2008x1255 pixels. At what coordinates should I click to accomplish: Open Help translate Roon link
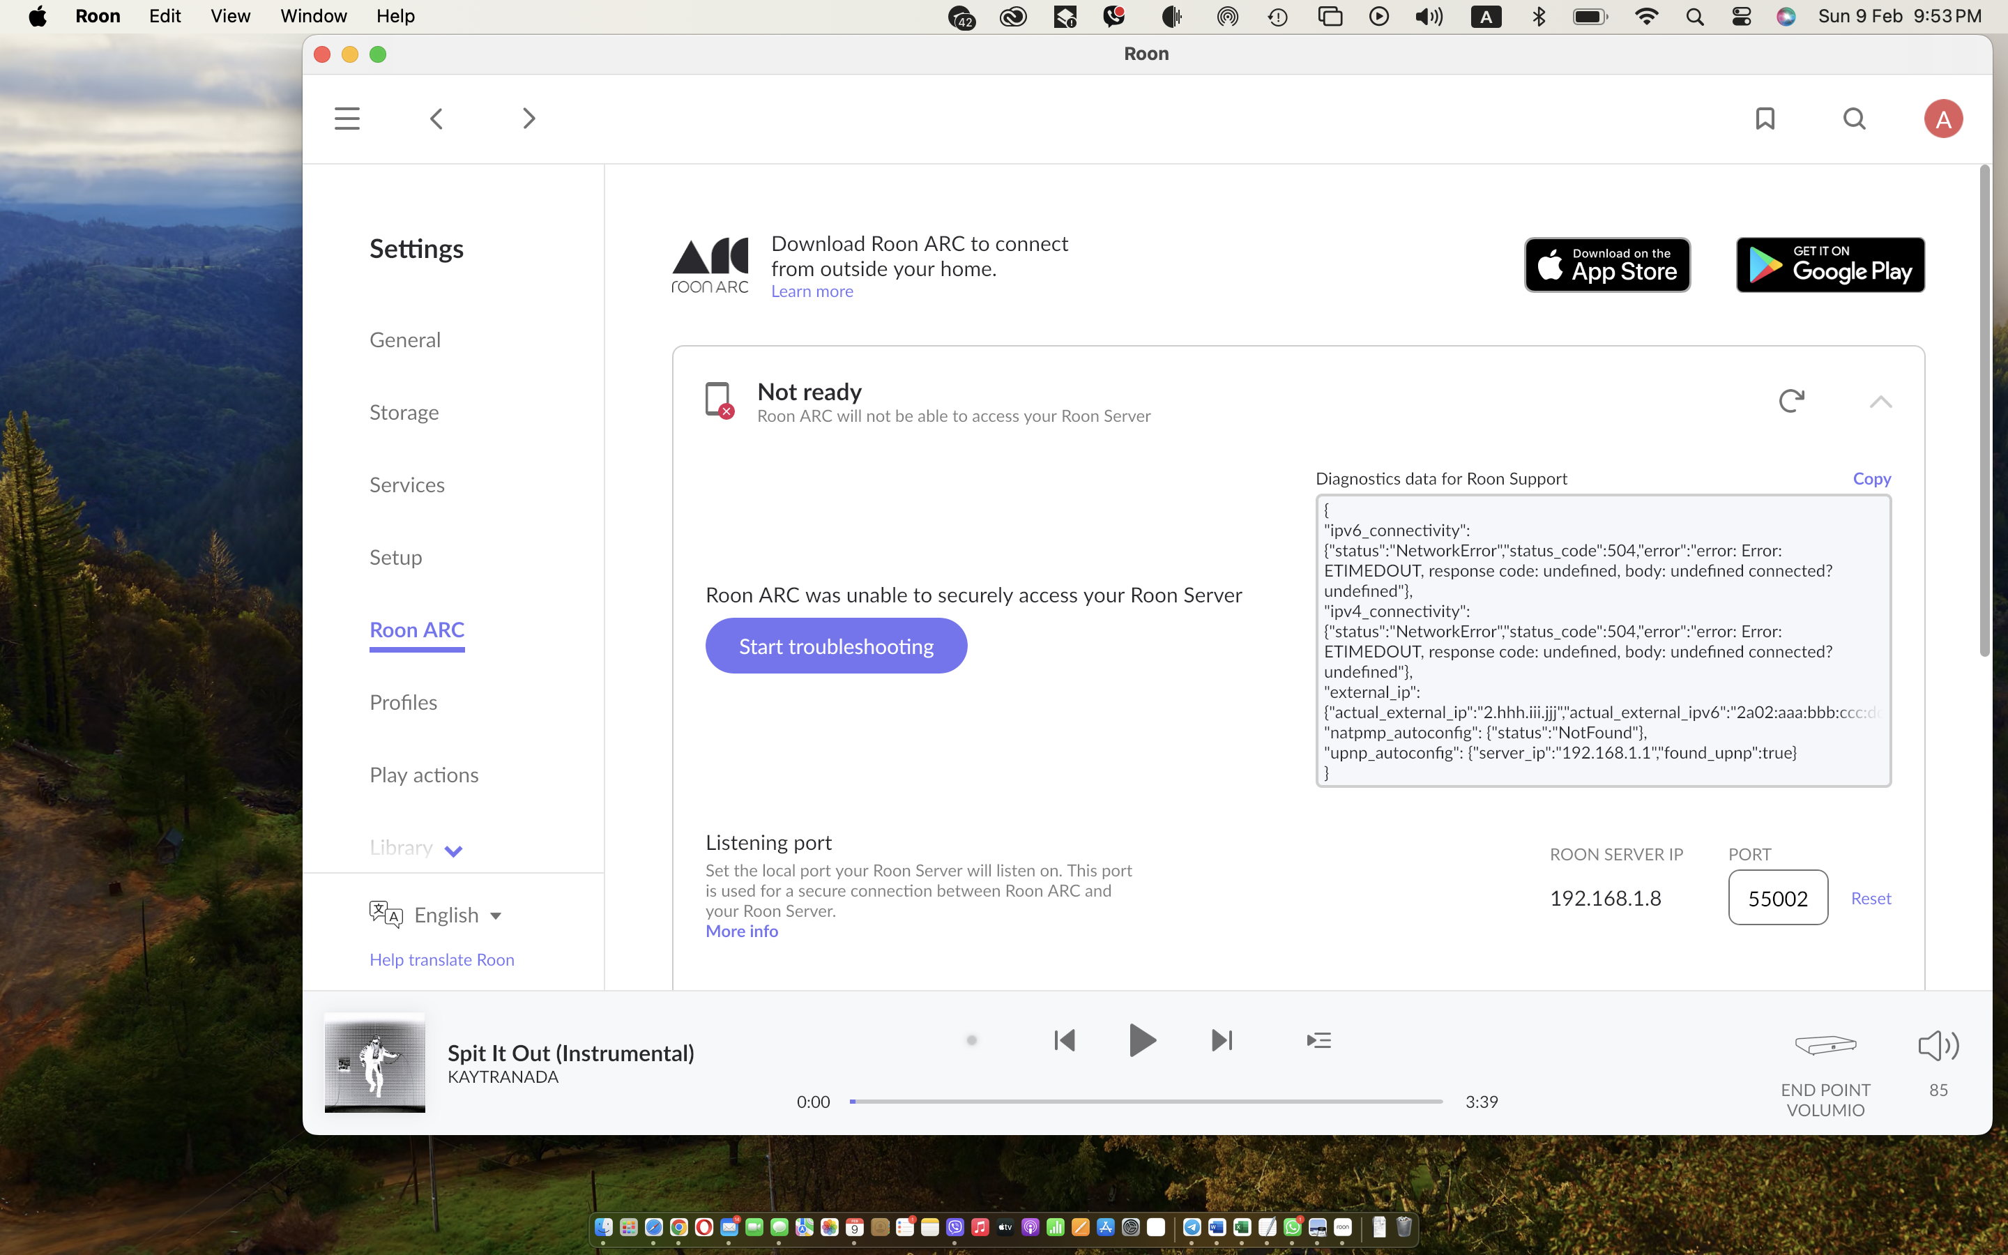tap(441, 959)
